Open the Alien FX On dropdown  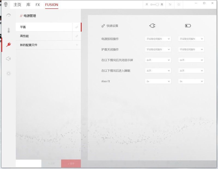tap(158, 81)
